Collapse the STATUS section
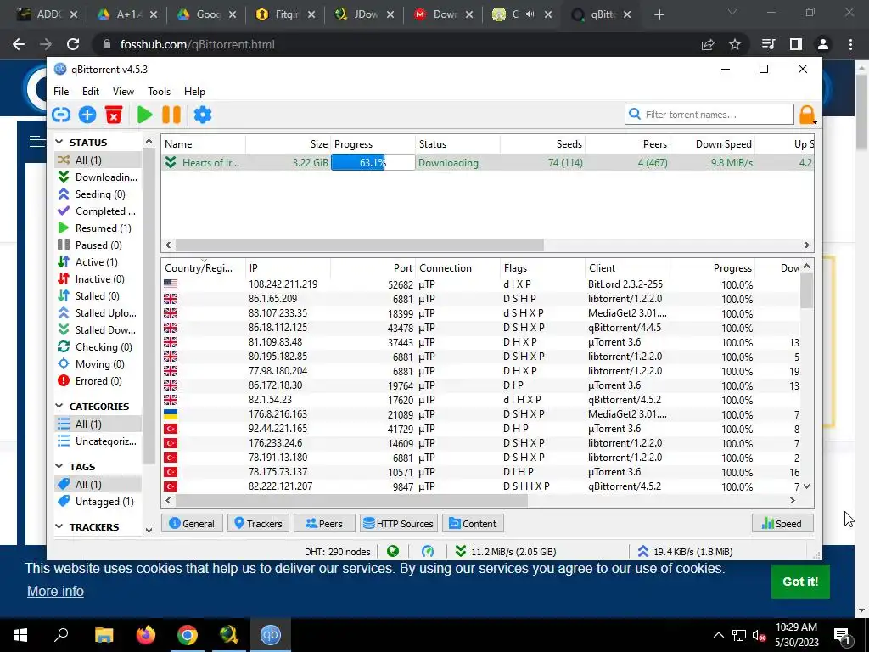 (x=59, y=143)
